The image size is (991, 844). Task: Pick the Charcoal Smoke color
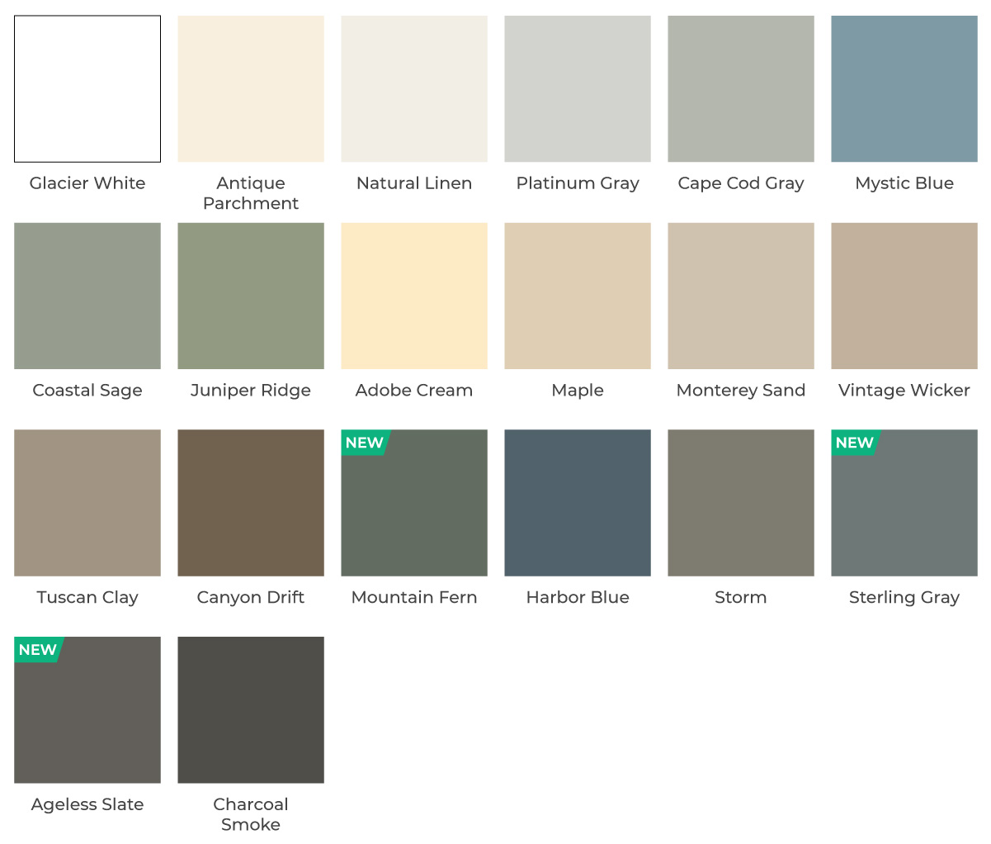250,709
